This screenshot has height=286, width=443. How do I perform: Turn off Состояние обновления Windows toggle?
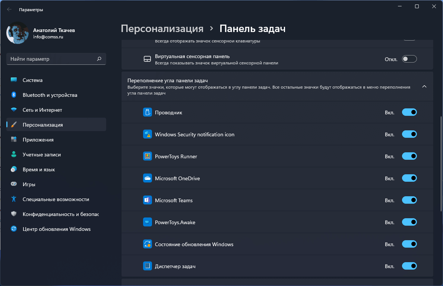[x=409, y=244]
